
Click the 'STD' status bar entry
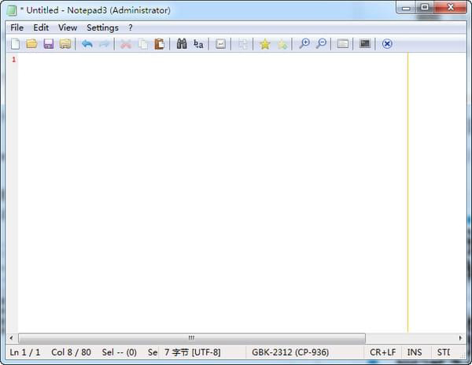pyautogui.click(x=444, y=352)
